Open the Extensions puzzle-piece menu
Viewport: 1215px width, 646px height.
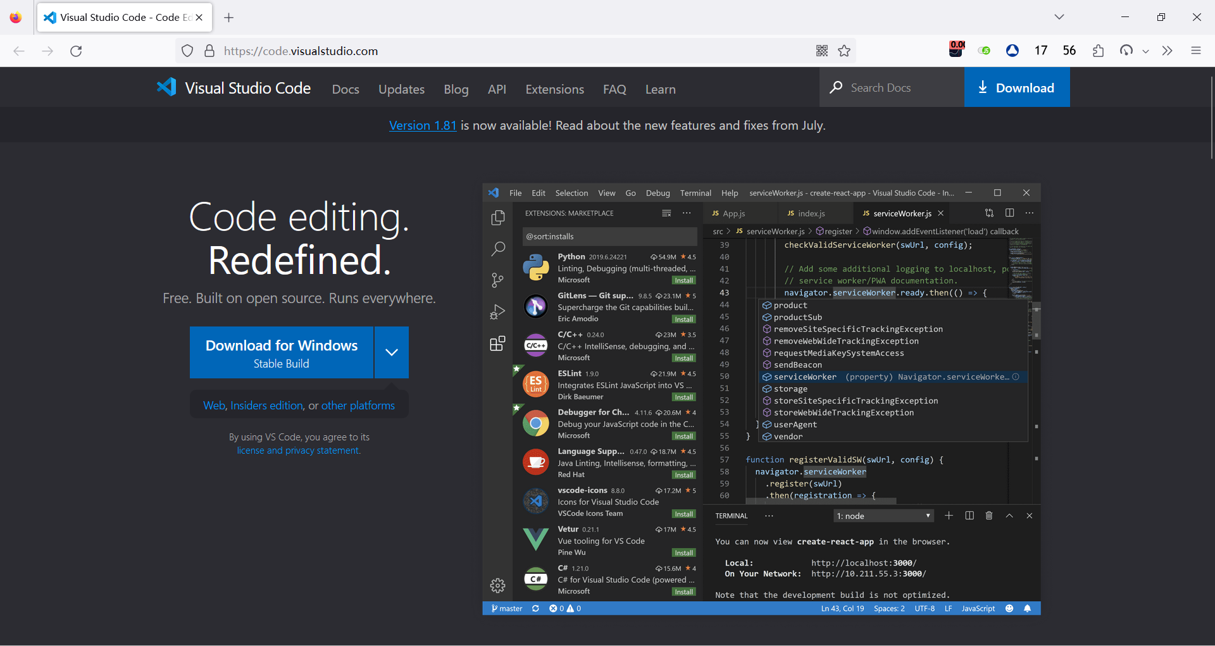(1098, 51)
